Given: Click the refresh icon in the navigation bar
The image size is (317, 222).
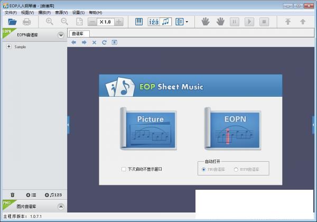Looking at the screenshot, I should (x=104, y=42).
